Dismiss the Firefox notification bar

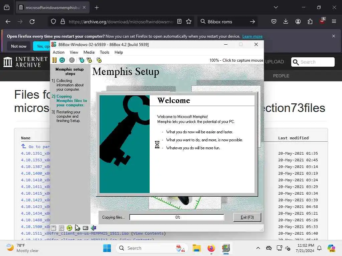[334, 36]
